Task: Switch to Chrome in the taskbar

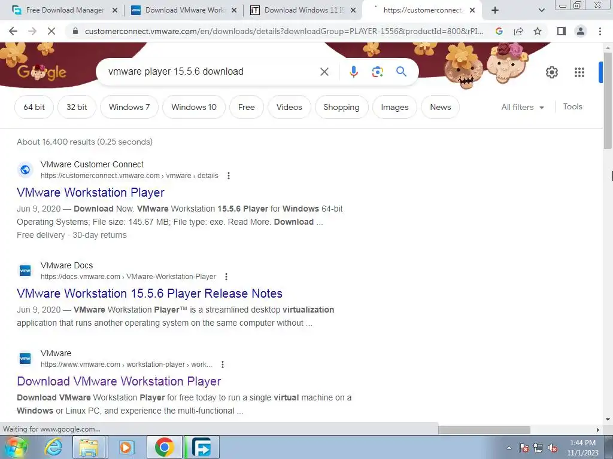Action: (x=164, y=447)
